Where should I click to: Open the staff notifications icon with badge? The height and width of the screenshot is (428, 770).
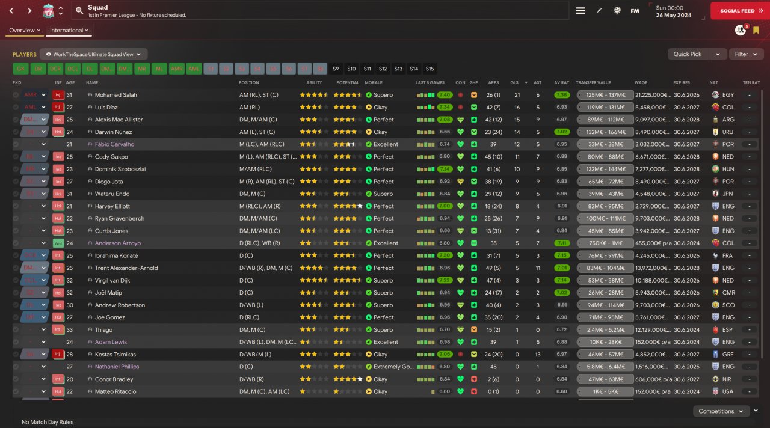(741, 30)
